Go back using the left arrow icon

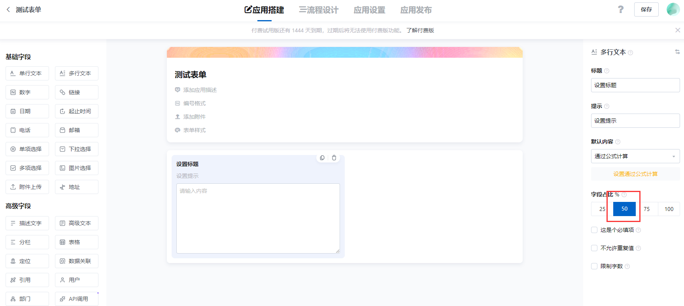point(8,9)
